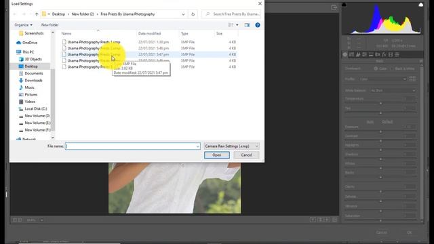Click the Y before/after view icon
434x244 pixels.
click(313, 220)
